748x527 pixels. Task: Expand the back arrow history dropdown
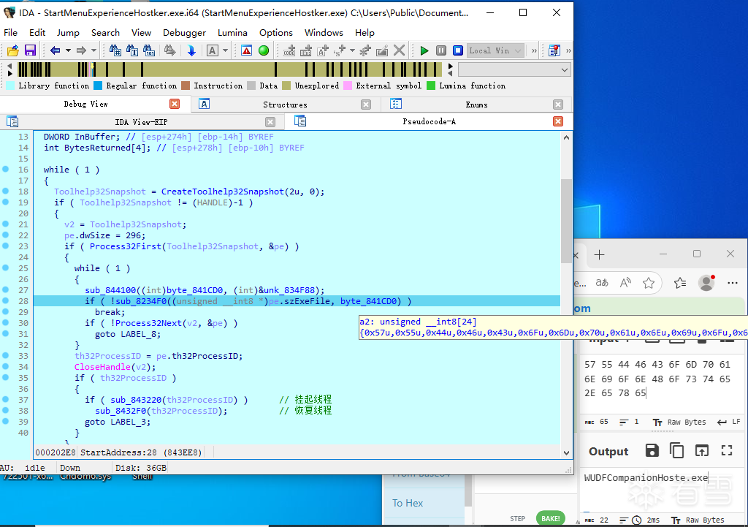[x=68, y=50]
